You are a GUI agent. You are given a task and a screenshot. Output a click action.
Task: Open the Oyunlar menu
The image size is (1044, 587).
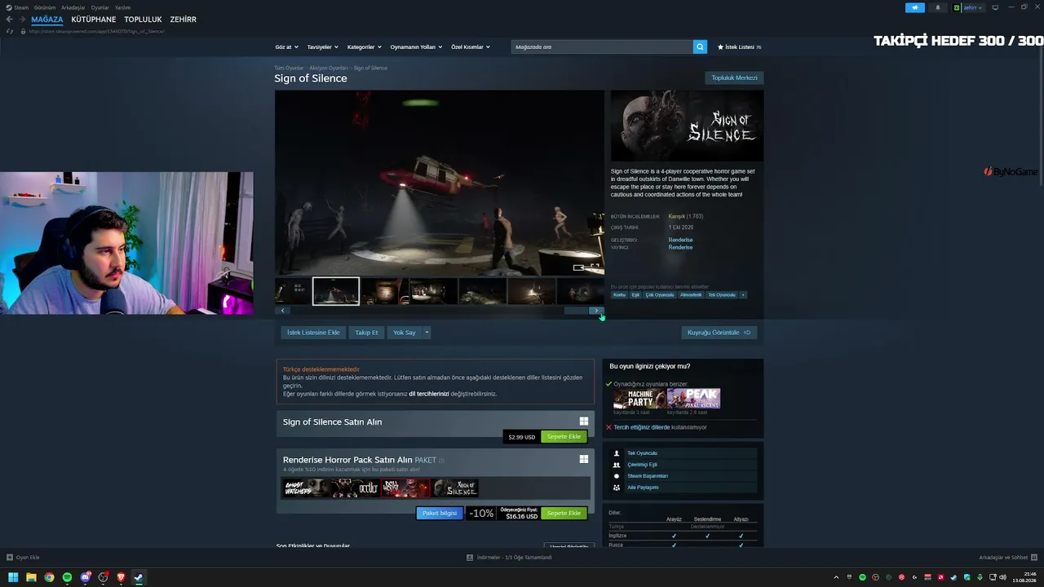pyautogui.click(x=100, y=7)
